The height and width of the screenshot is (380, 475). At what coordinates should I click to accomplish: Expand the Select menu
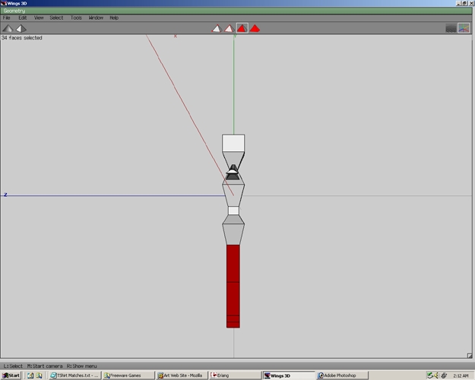(x=56, y=18)
